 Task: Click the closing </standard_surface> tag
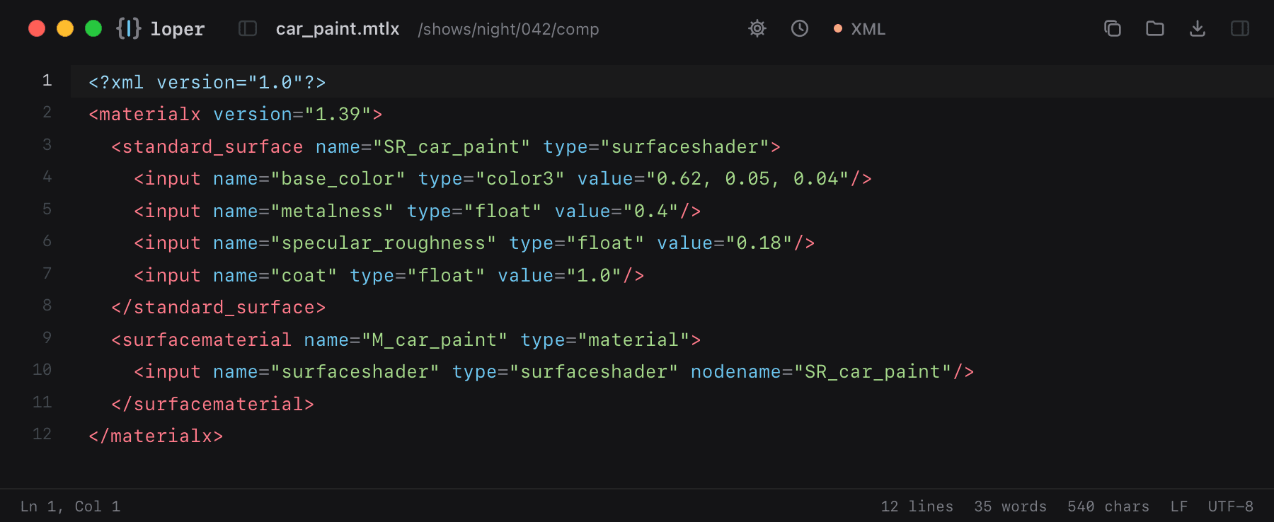click(219, 307)
